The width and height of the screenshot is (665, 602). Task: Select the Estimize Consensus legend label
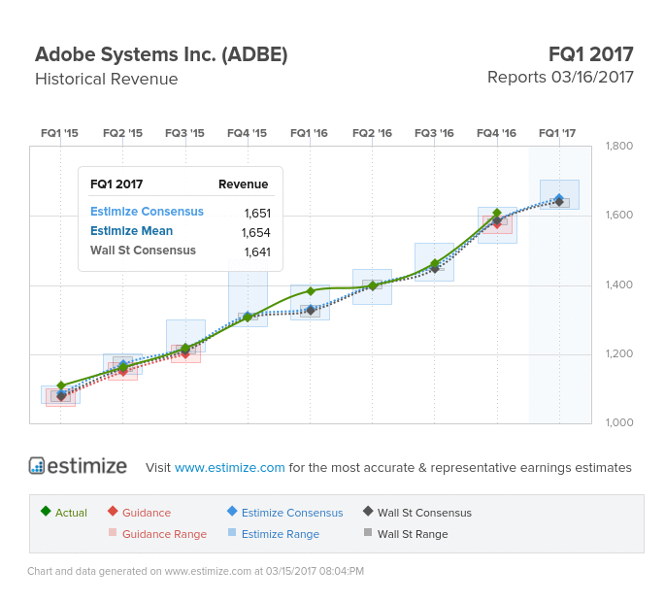(x=292, y=513)
